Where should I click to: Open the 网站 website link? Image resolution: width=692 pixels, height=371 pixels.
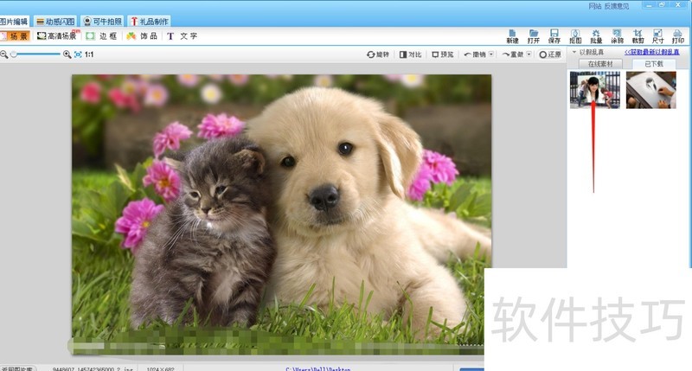595,6
